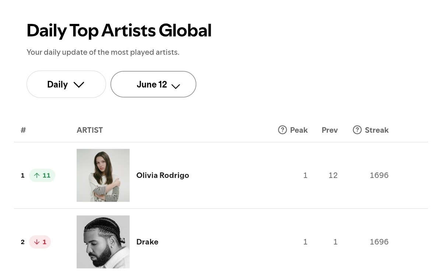Click the Prev column header
The width and height of the screenshot is (442, 275).
tap(330, 130)
